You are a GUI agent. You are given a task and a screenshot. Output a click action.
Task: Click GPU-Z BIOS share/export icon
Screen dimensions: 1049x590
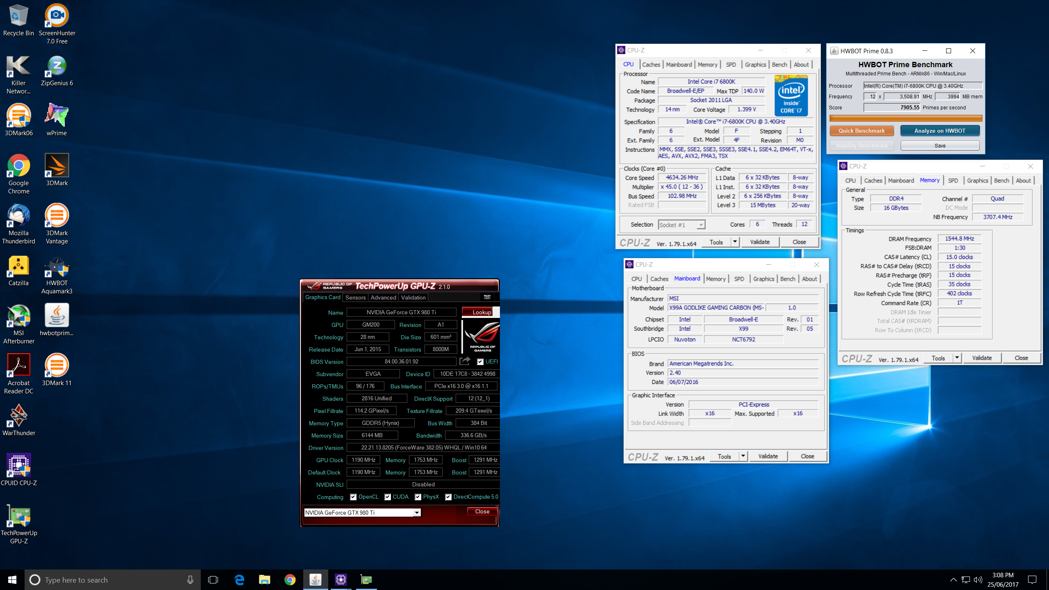click(x=465, y=361)
